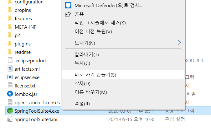Select the folder name features

23,18
